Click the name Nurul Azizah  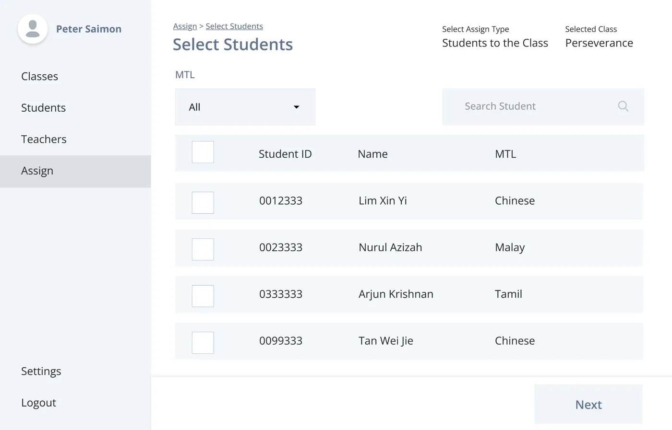click(x=390, y=247)
